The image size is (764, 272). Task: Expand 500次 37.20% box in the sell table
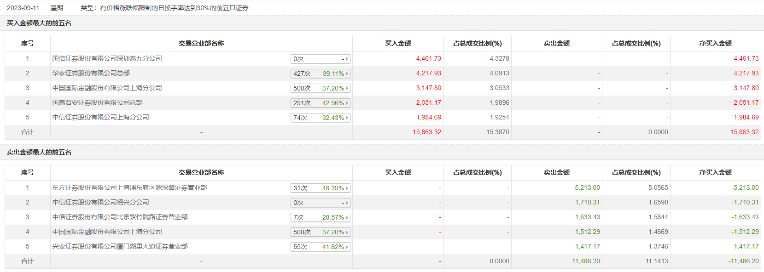point(321,232)
